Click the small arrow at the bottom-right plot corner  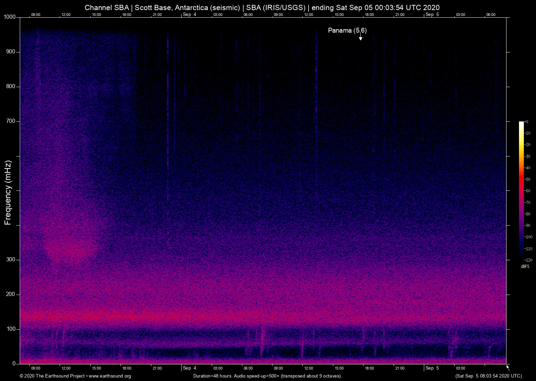coord(508,367)
